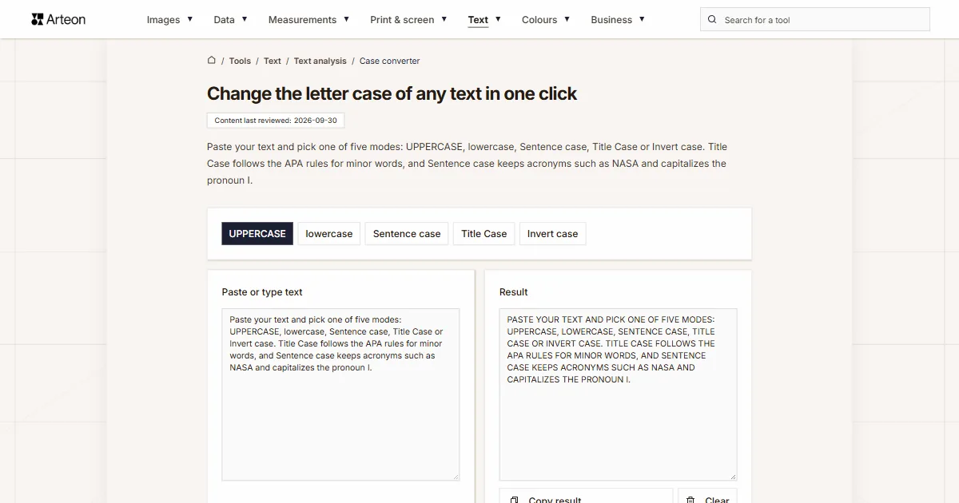Click the Colours navigation label
The width and height of the screenshot is (959, 503).
tap(539, 20)
